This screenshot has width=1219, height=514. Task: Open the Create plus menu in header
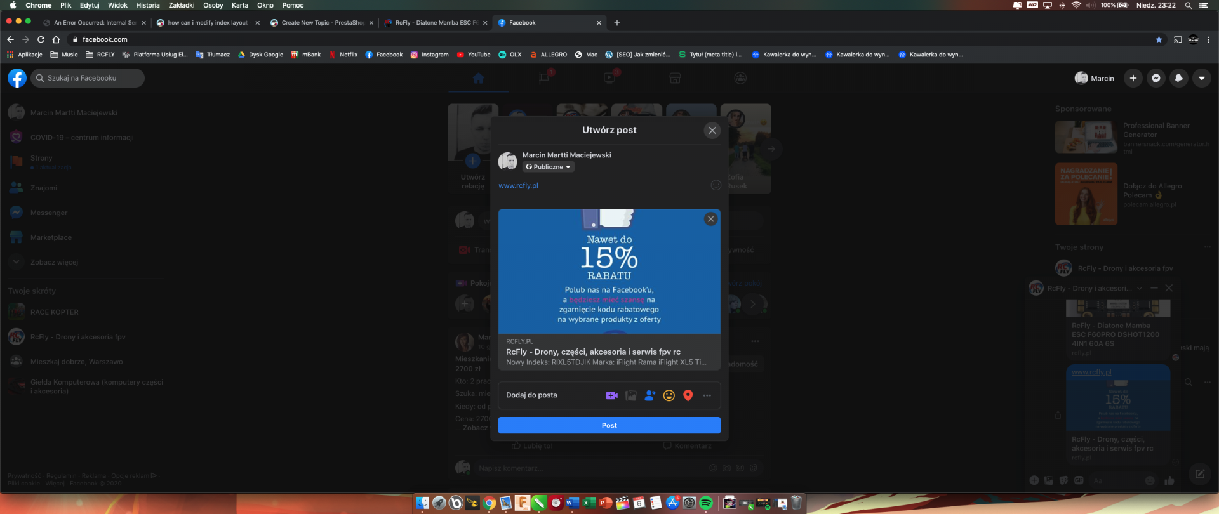click(1133, 78)
